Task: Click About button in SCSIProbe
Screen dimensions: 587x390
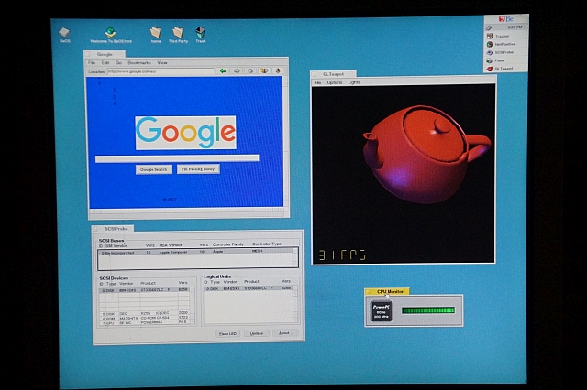Action: (284, 333)
